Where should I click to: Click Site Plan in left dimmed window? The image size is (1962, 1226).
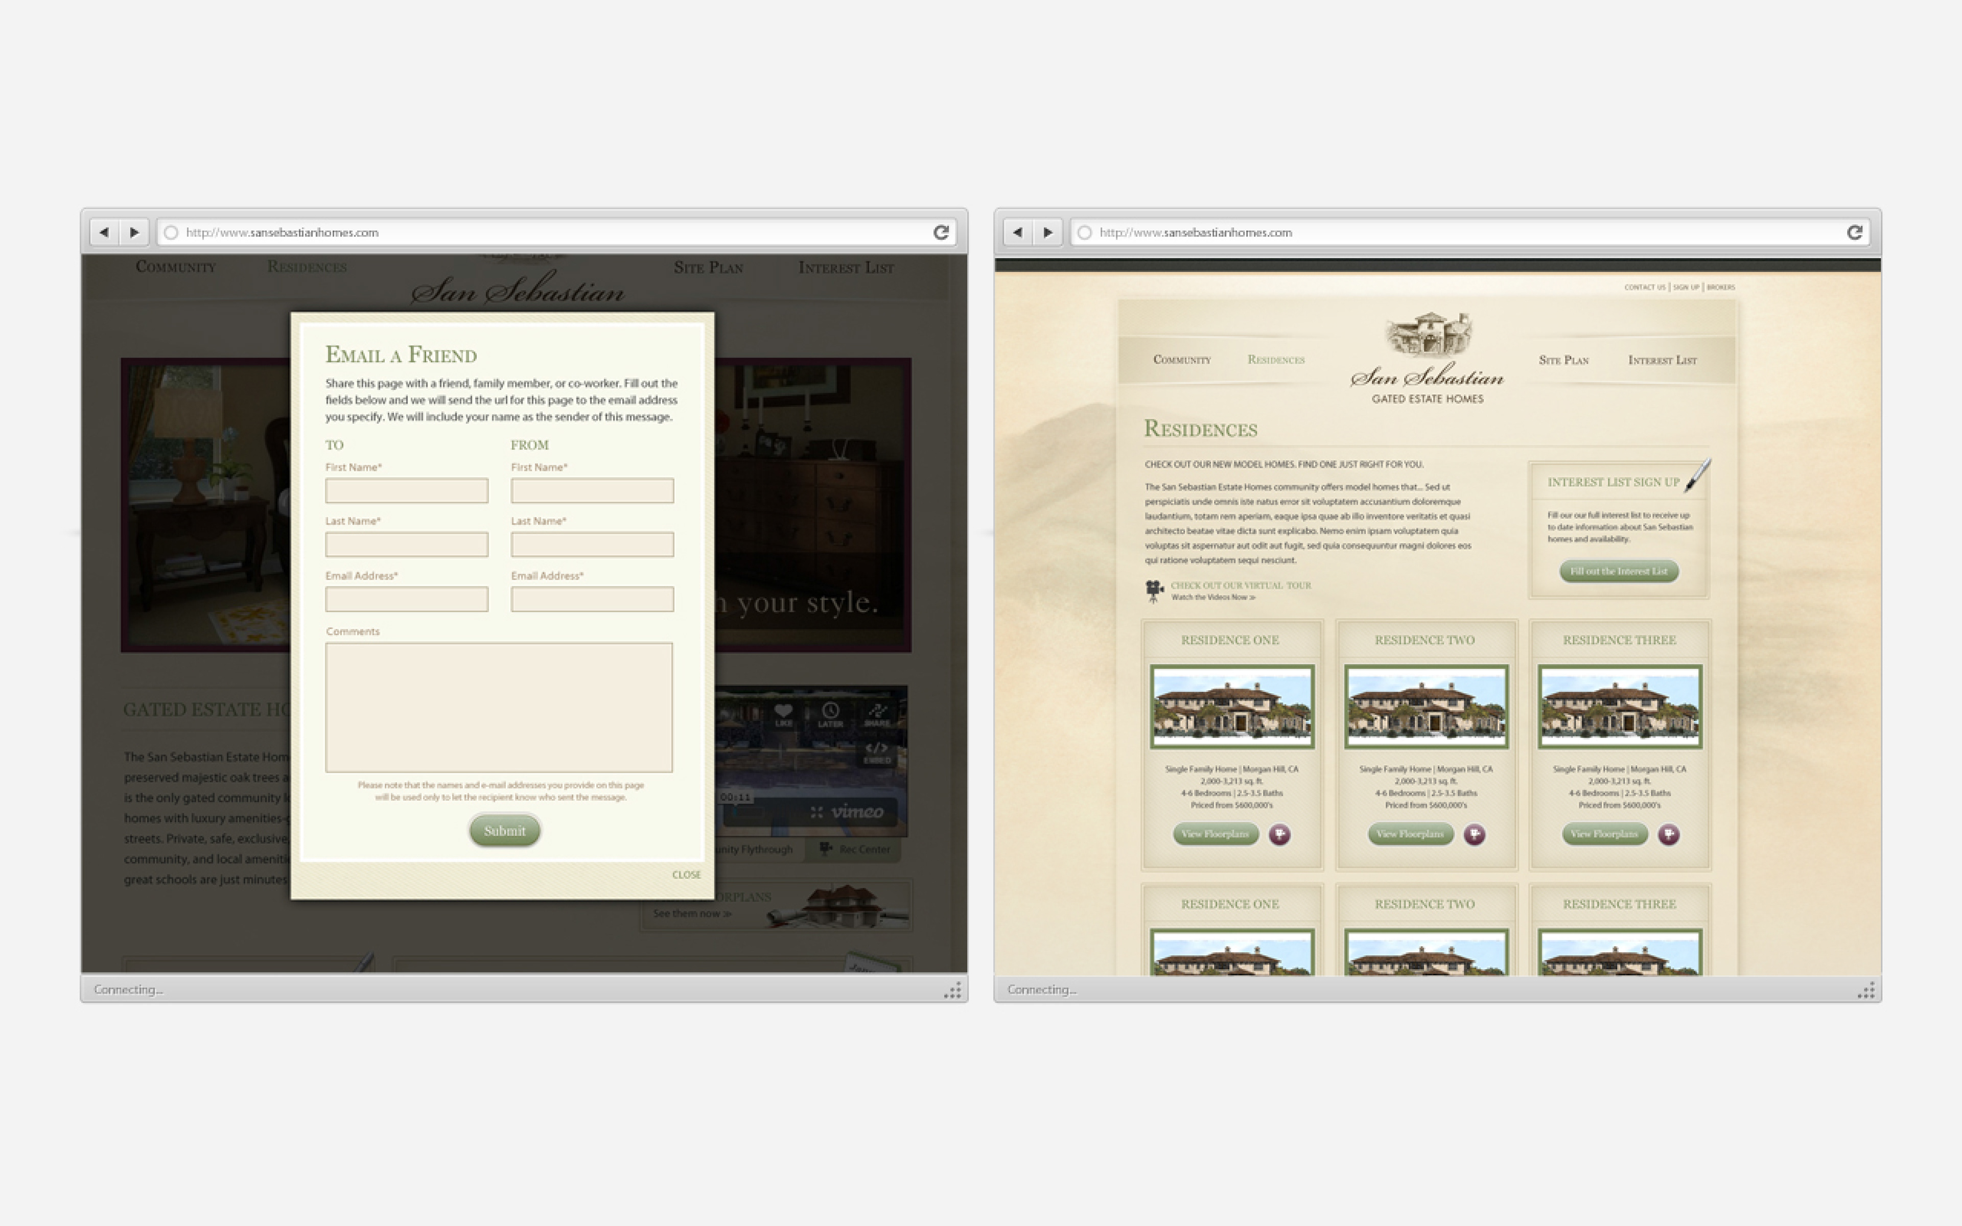tap(709, 268)
